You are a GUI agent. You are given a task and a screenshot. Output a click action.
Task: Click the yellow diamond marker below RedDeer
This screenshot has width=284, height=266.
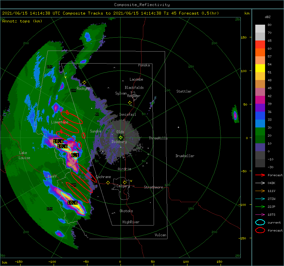[130, 103]
